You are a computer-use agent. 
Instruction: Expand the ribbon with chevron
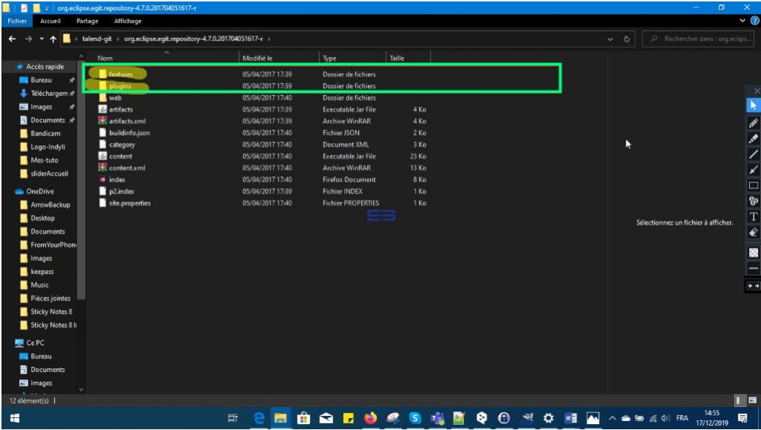click(x=742, y=20)
